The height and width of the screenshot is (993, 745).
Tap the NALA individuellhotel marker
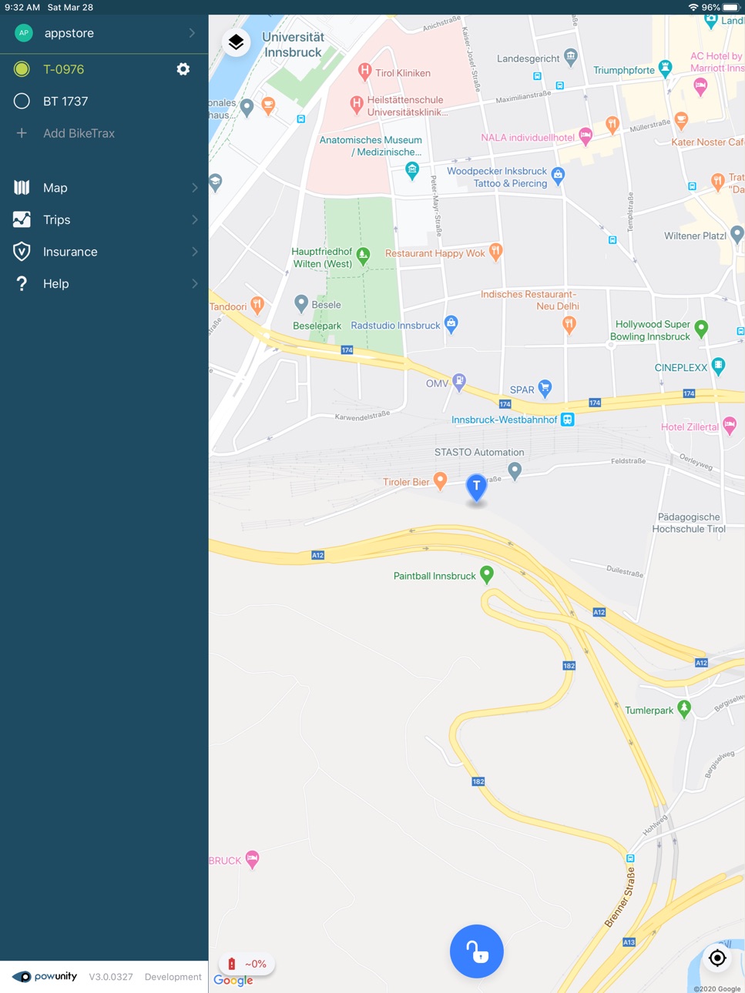click(586, 137)
